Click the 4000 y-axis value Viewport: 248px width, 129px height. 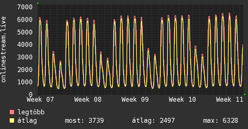click(25, 44)
